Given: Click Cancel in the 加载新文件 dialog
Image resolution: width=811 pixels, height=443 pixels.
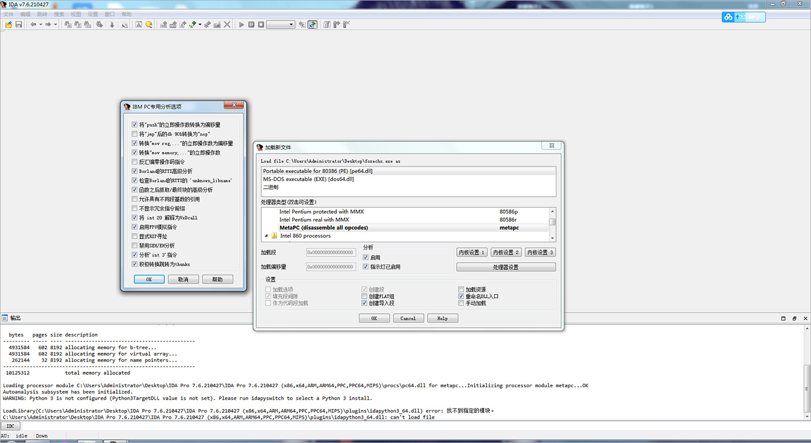Looking at the screenshot, I should click(x=408, y=319).
